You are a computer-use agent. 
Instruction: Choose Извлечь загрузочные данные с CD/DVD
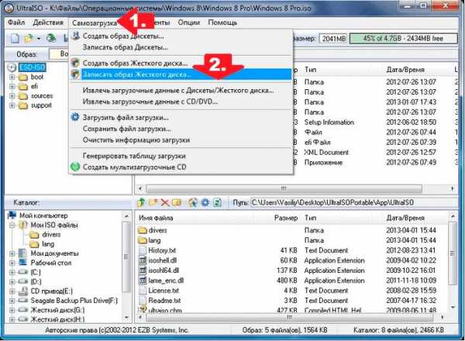(181, 102)
